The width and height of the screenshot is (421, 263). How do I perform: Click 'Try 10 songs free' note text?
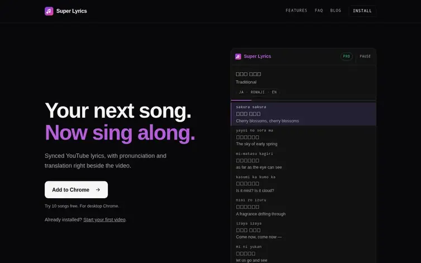click(82, 206)
